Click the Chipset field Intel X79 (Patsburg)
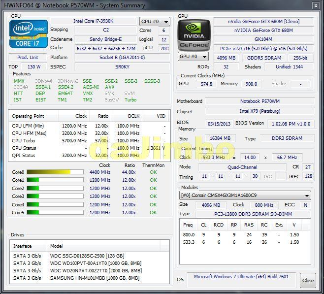The height and width of the screenshot is (294, 324). click(260, 111)
